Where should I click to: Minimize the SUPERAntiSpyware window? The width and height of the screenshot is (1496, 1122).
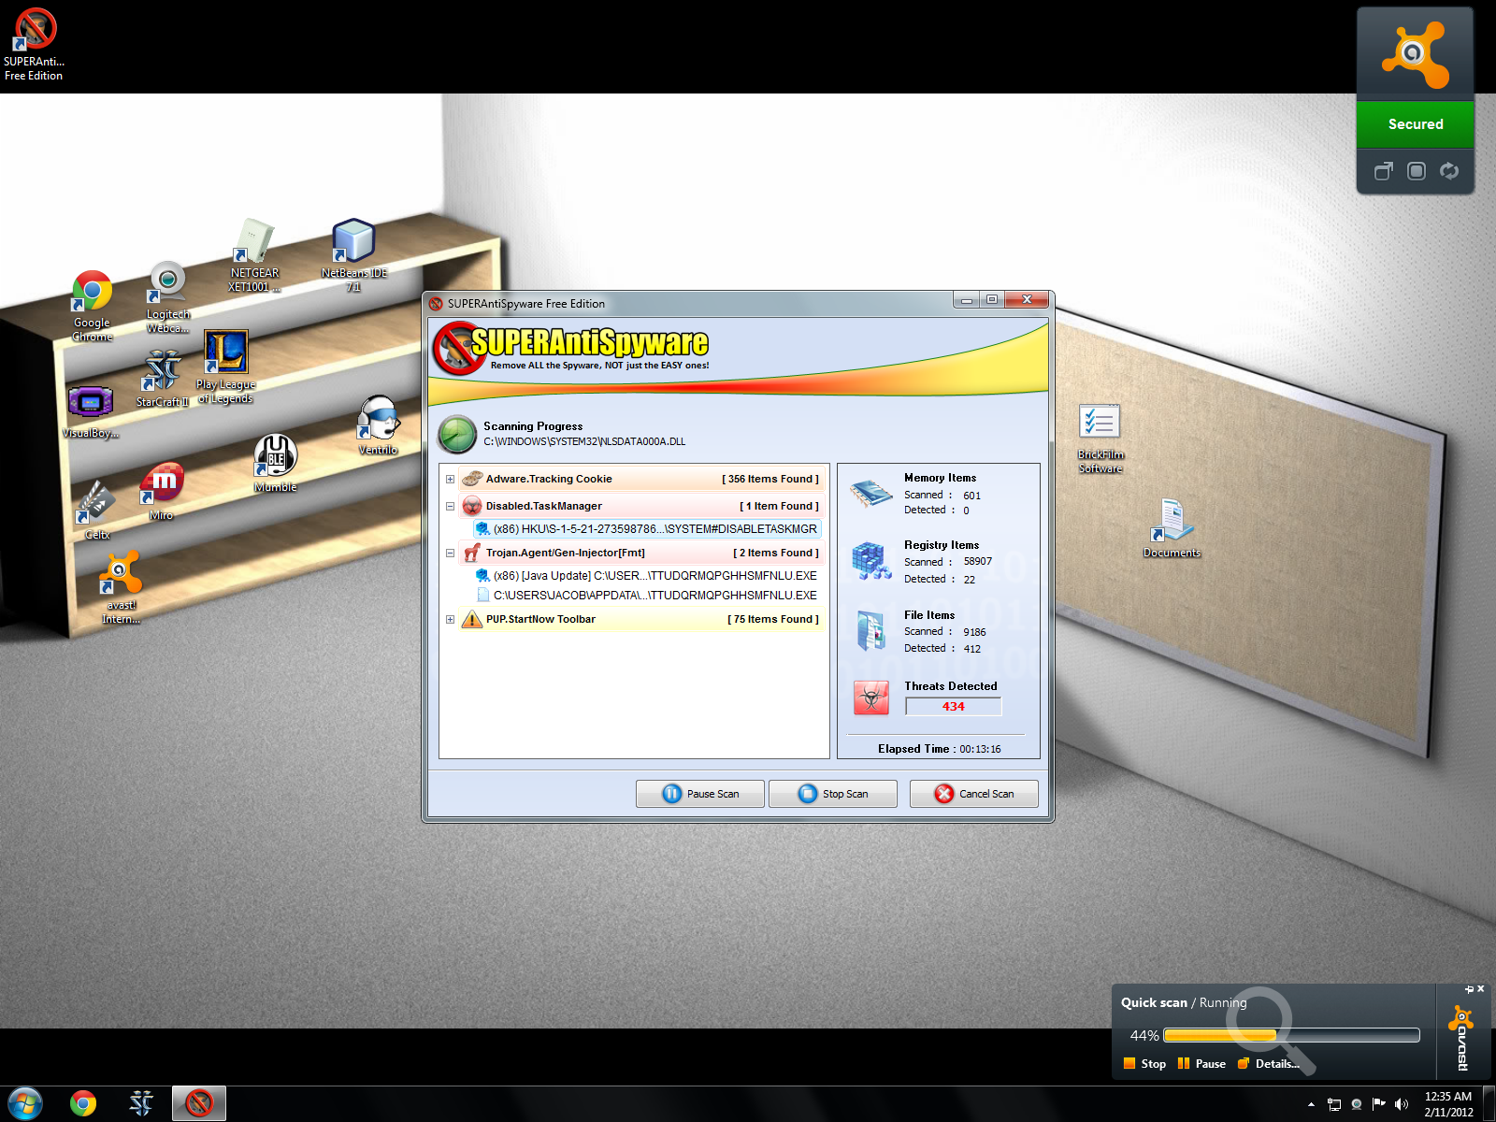[x=967, y=300]
